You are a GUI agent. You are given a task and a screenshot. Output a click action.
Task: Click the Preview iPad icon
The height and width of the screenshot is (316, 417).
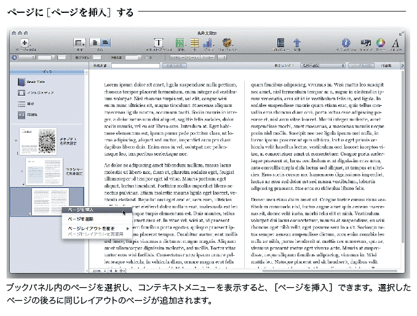(x=280, y=43)
